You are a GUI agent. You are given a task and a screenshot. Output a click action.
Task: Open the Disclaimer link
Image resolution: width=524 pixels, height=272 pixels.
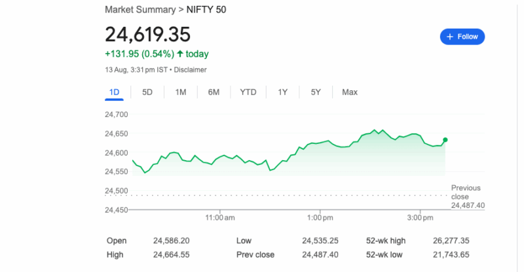190,69
